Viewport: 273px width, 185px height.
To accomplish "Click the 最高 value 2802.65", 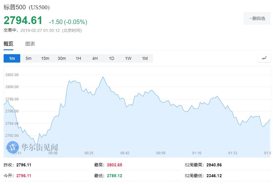I will [112, 165].
